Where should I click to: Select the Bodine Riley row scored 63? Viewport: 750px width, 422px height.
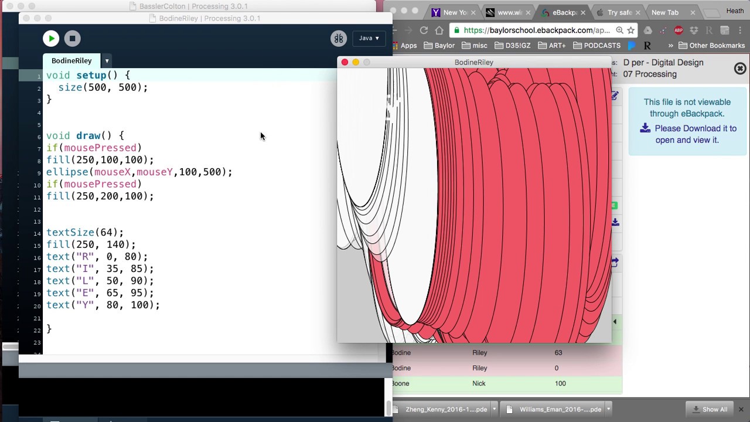point(507,353)
